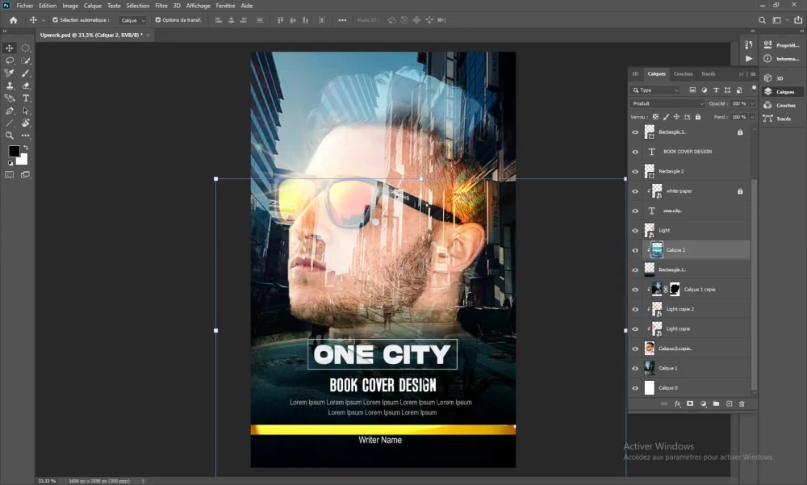Hide the BOOK COVER DESIGN layer
This screenshot has width=807, height=485.
coord(635,151)
